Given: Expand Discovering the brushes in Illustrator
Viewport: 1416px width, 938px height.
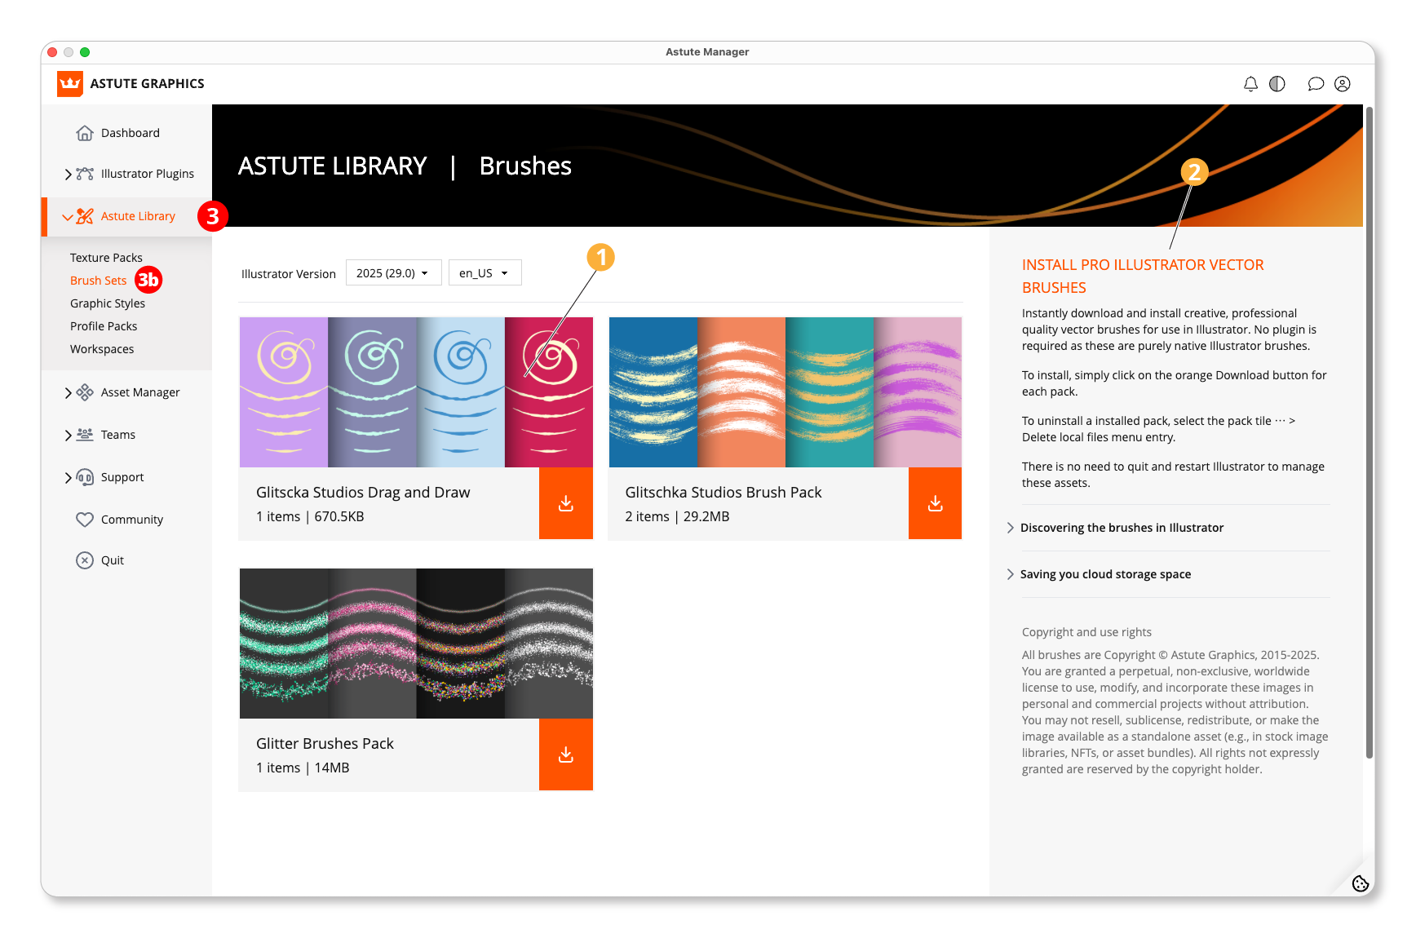Looking at the screenshot, I should pyautogui.click(x=1121, y=528).
